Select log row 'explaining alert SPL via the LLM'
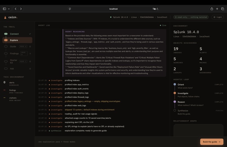The height and width of the screenshot is (147, 227). coord(102,122)
